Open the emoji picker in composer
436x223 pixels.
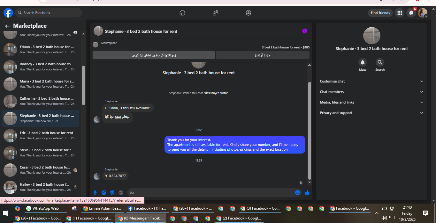(297, 192)
